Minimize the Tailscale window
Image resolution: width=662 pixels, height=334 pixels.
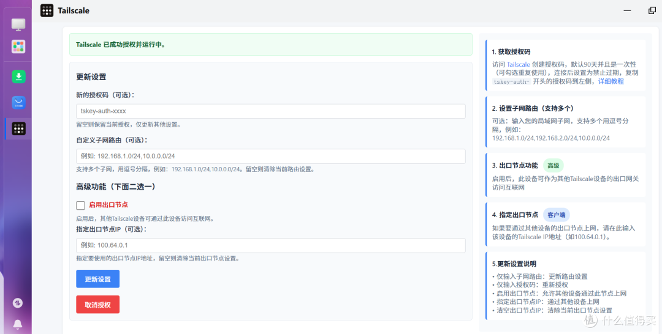click(x=628, y=10)
